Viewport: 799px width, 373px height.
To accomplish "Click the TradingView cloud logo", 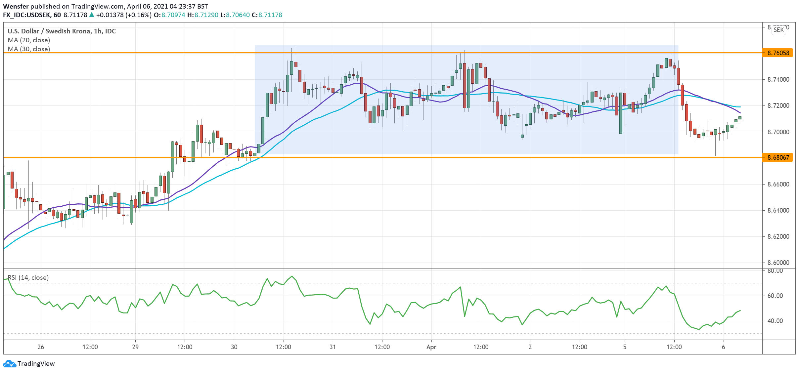I will click(10, 363).
